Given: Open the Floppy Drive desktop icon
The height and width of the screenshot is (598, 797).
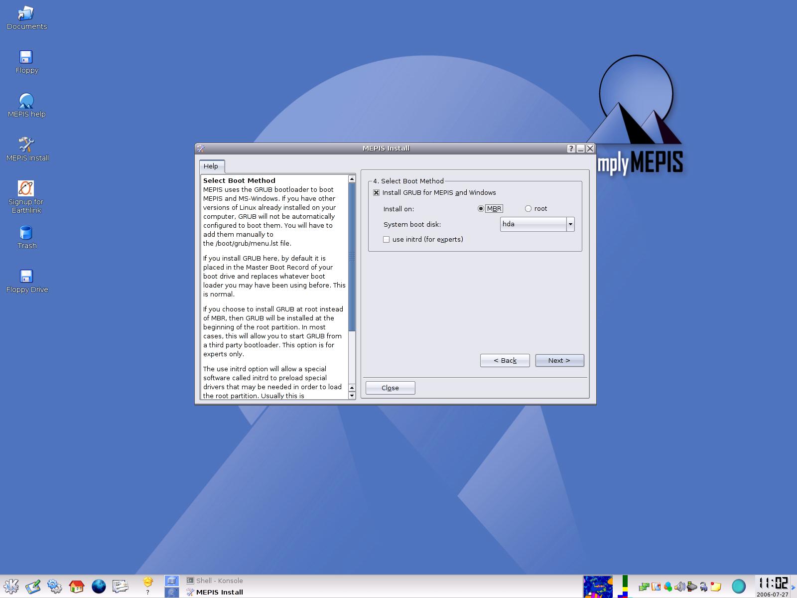Looking at the screenshot, I should (27, 282).
